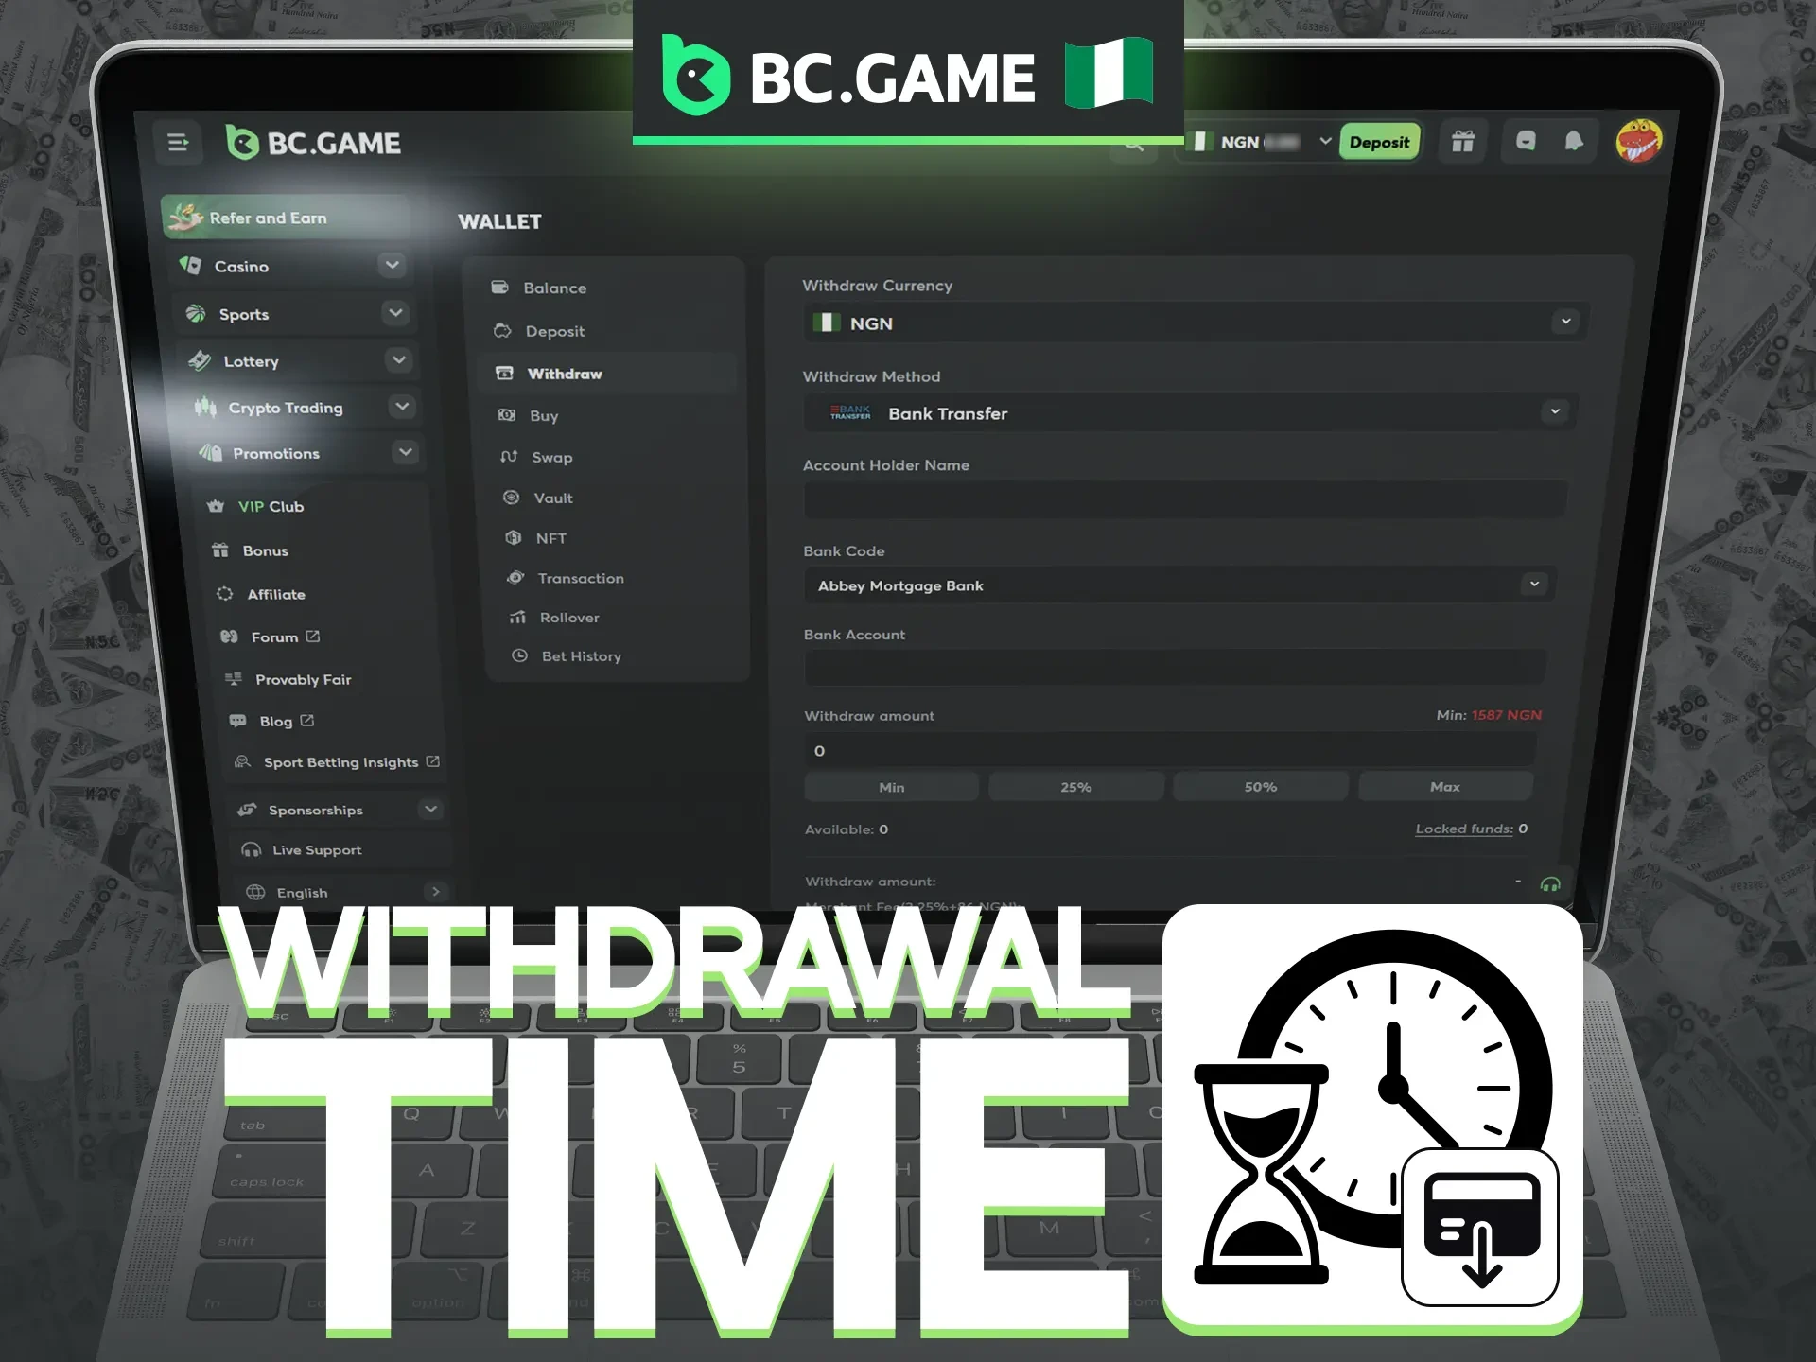
Task: Click the Withdraw amount input field
Action: (1173, 750)
